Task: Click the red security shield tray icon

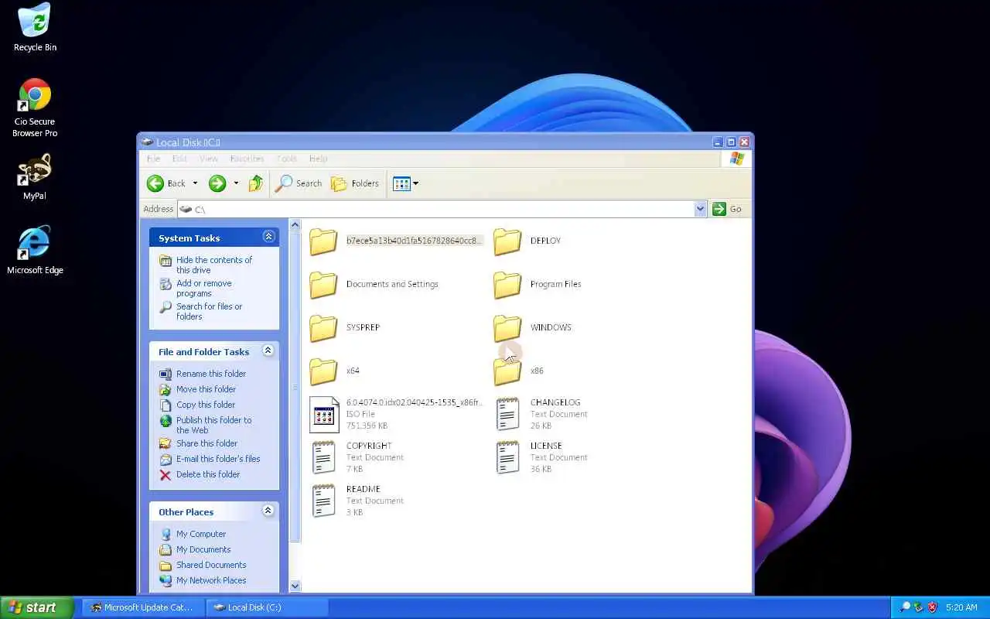Action: pos(932,607)
